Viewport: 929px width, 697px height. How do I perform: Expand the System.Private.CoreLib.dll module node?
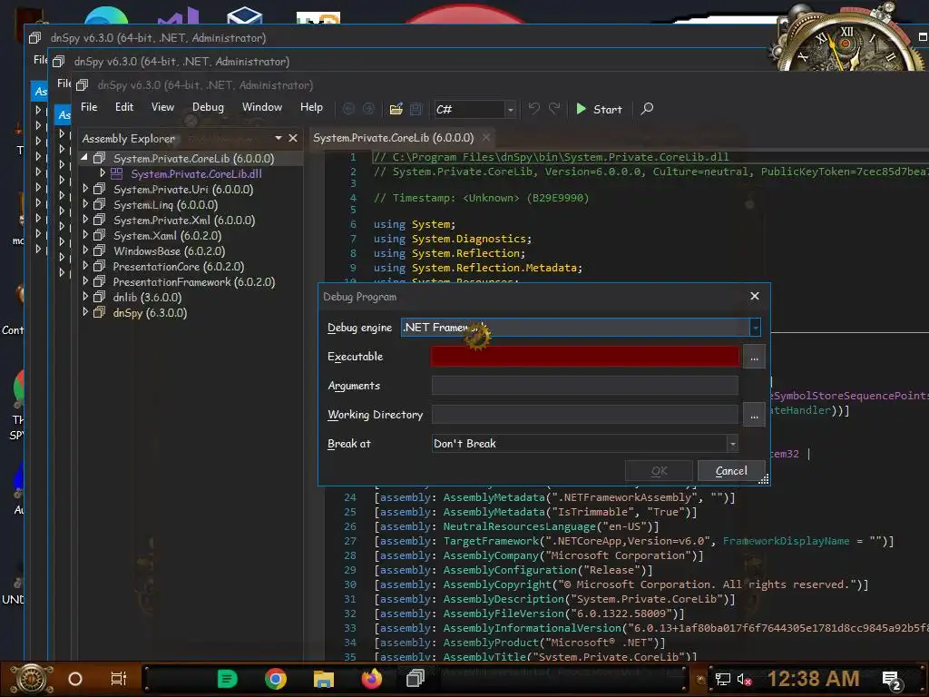coord(103,173)
